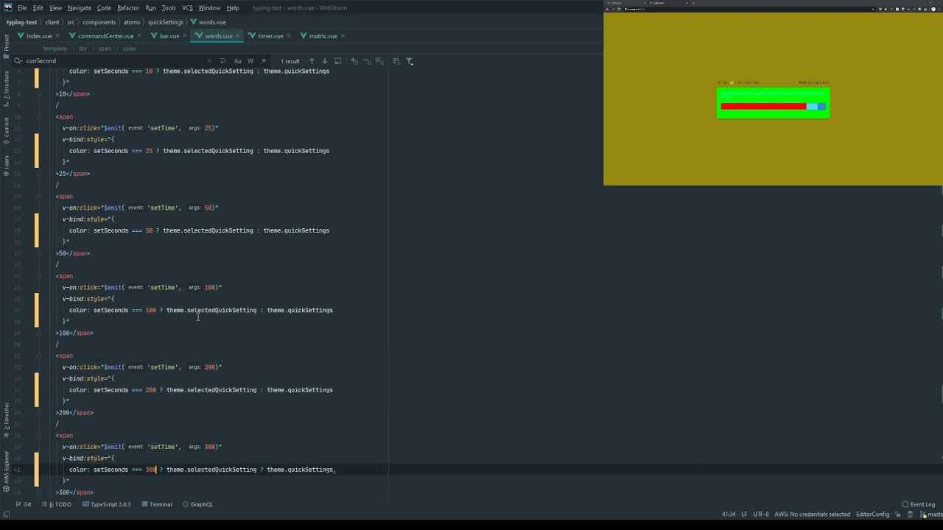
Task: Switch to the matrix.vue editor tab
Action: [323, 36]
